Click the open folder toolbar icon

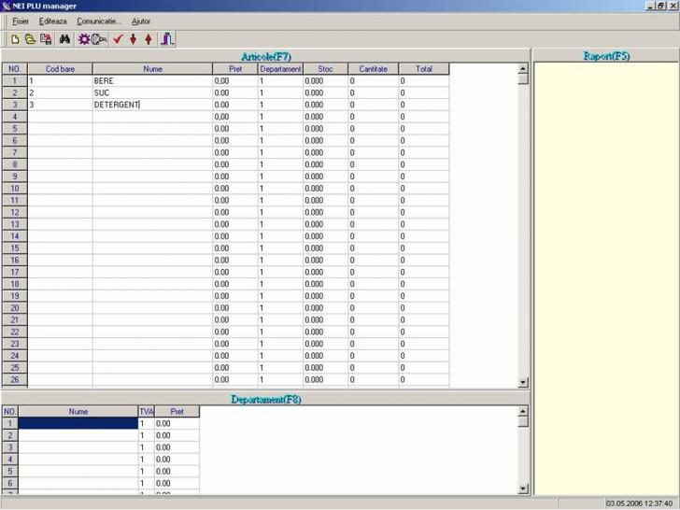[30, 39]
